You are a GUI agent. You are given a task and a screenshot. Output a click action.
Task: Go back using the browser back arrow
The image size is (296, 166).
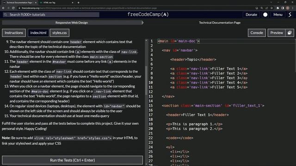click(x=3, y=8)
